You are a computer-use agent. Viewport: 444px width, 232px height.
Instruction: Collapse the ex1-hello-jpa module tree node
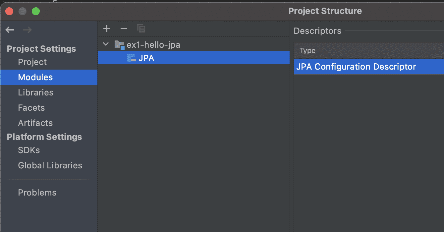click(x=106, y=44)
